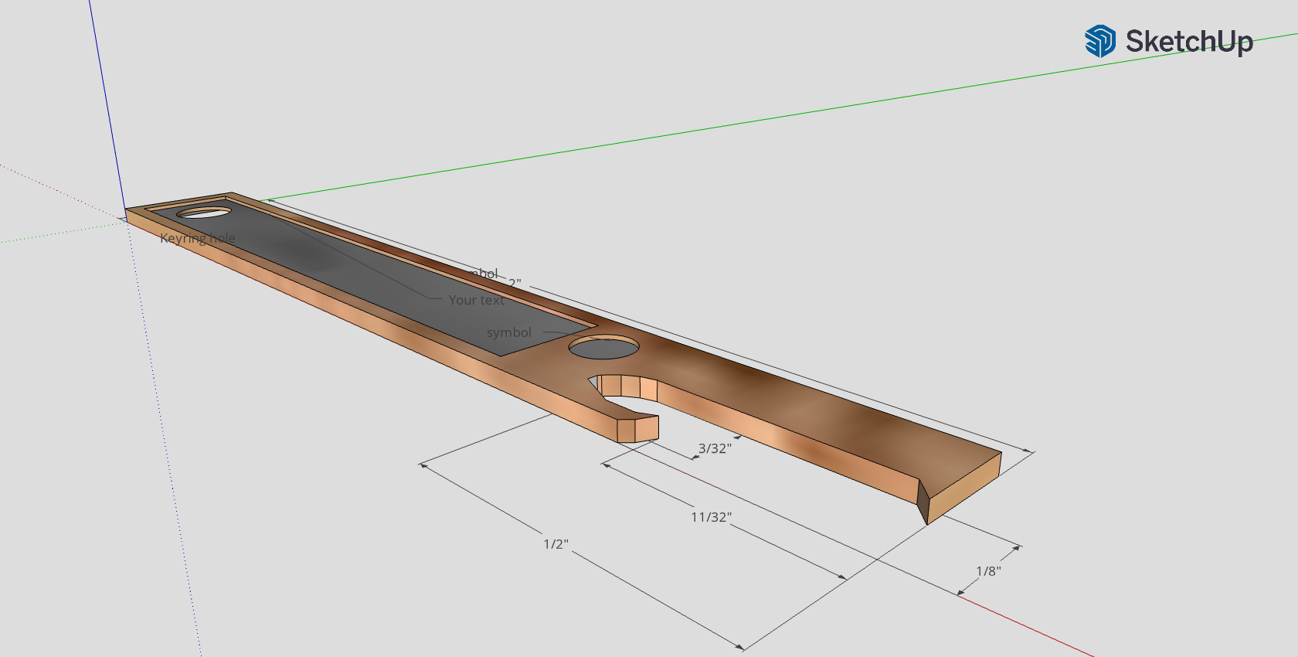The image size is (1298, 657).
Task: Click the fully visible "symbol" label
Action: (x=509, y=332)
